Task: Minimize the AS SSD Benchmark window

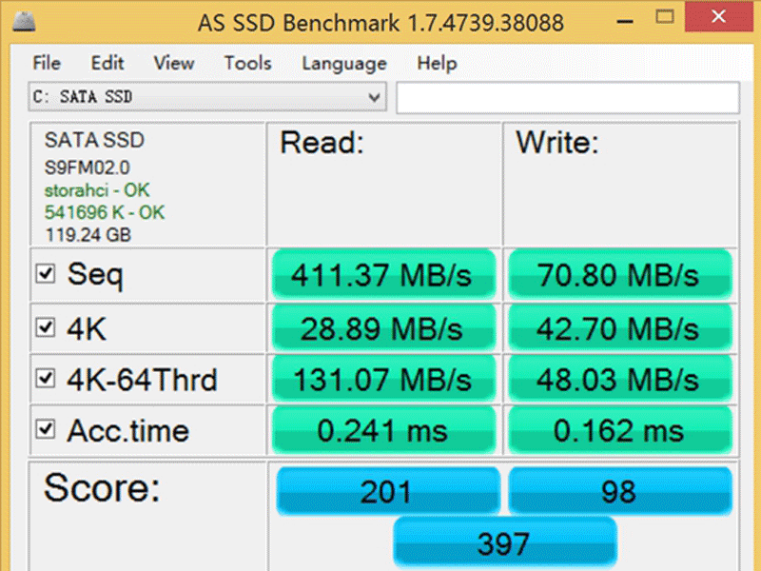Action: 625,19
